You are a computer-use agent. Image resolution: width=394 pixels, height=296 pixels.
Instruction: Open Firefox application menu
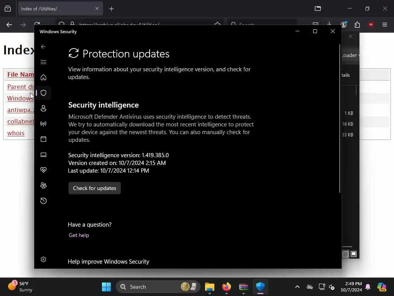385,25
